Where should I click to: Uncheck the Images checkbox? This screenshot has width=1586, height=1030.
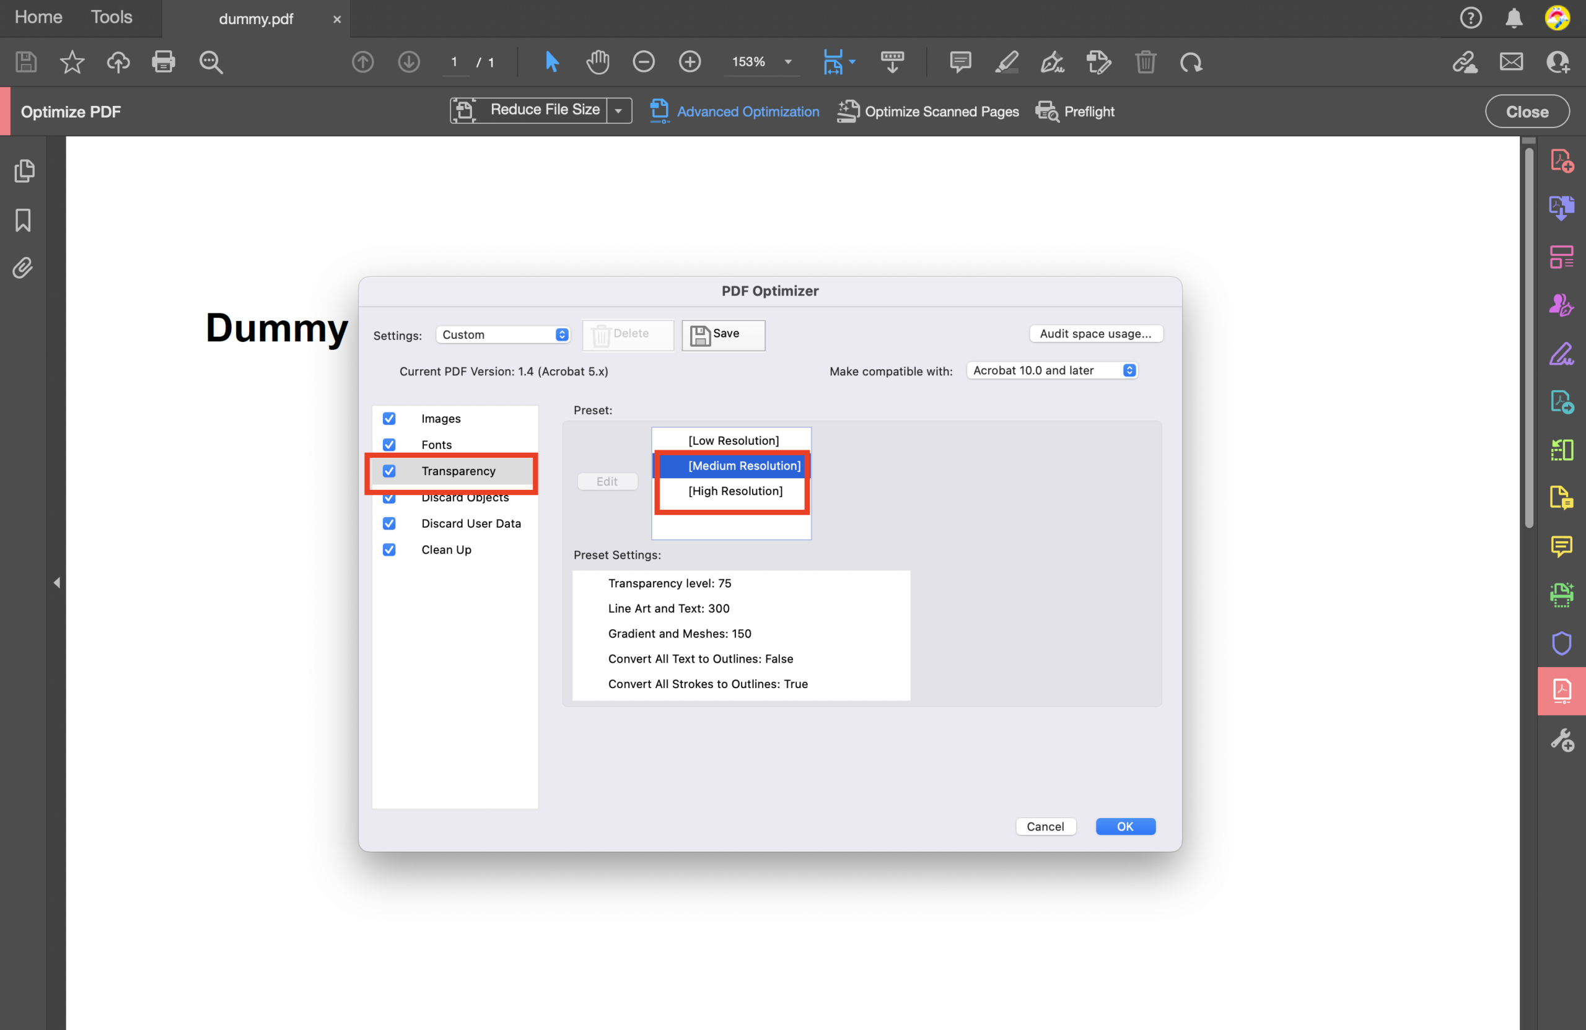(389, 419)
